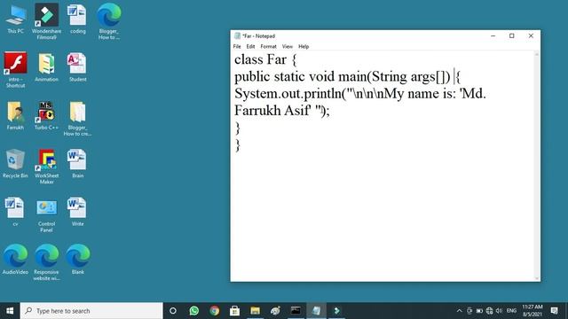Open File Explorer from the taskbar
The height and width of the screenshot is (319, 568).
click(255, 311)
